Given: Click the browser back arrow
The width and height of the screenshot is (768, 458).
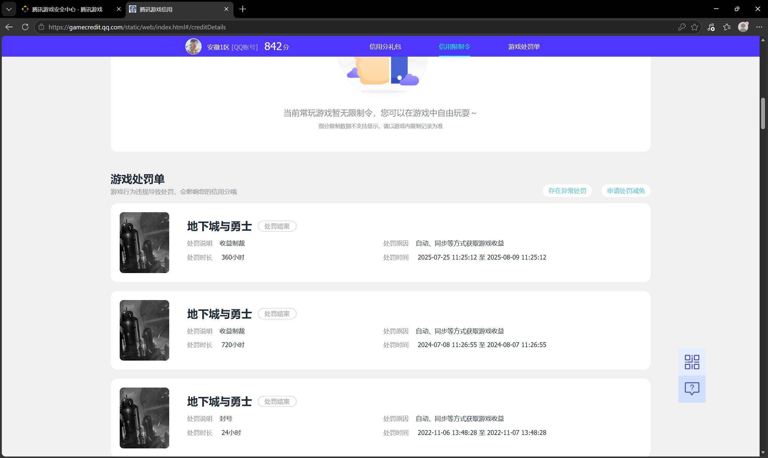Looking at the screenshot, I should pos(9,27).
